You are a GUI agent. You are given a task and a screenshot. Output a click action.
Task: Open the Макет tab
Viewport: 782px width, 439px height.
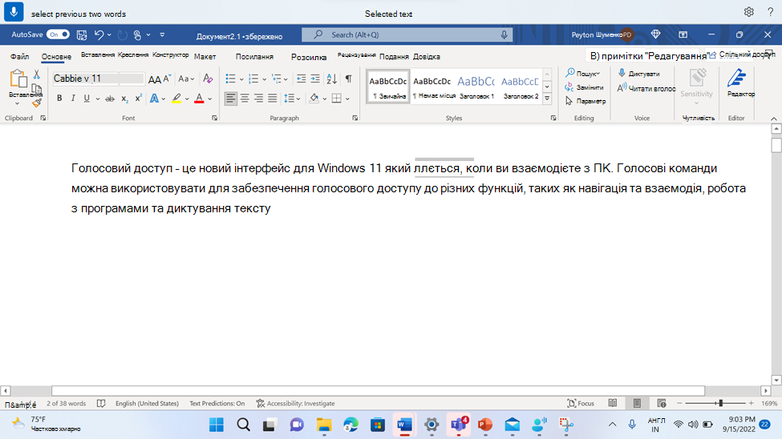(x=205, y=56)
